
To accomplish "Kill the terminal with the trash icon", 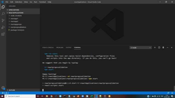I will point(163,48).
